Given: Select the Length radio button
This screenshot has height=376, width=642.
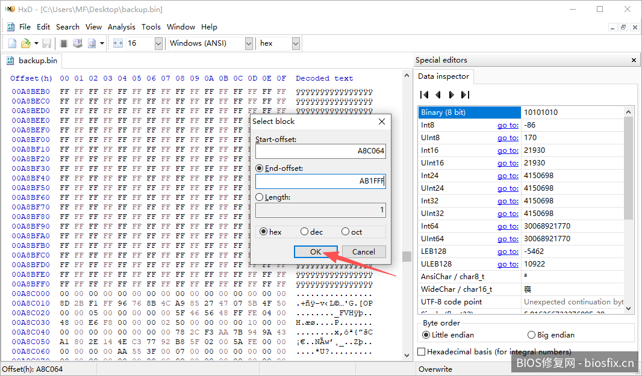Looking at the screenshot, I should tap(260, 197).
